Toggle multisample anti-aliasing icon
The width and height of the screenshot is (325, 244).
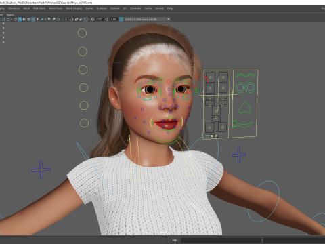tap(58, 19)
